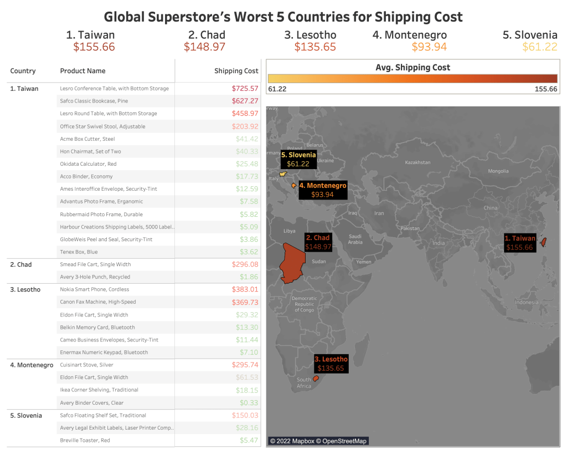Click the Taiwan island mark on the map
Viewport: 567px width, 454px height.
pyautogui.click(x=544, y=242)
